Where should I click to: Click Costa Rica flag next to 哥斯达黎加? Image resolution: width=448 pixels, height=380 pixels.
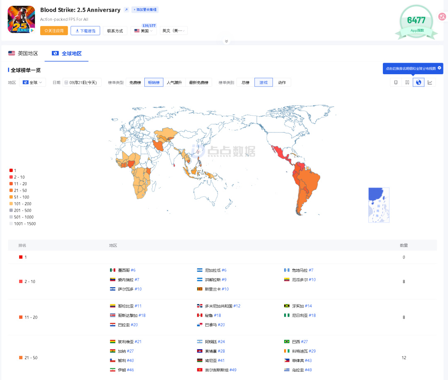113,315
